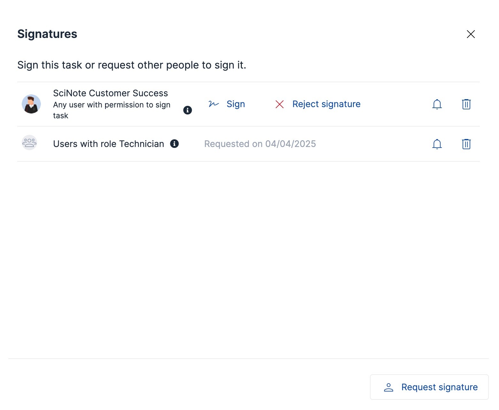The width and height of the screenshot is (499, 410).
Task: Select Users with role Technician label
Action: click(x=108, y=144)
